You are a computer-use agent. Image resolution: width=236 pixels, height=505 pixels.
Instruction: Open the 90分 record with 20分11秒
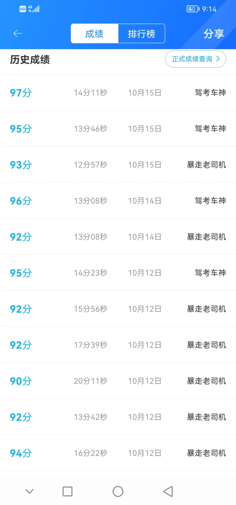(x=118, y=381)
